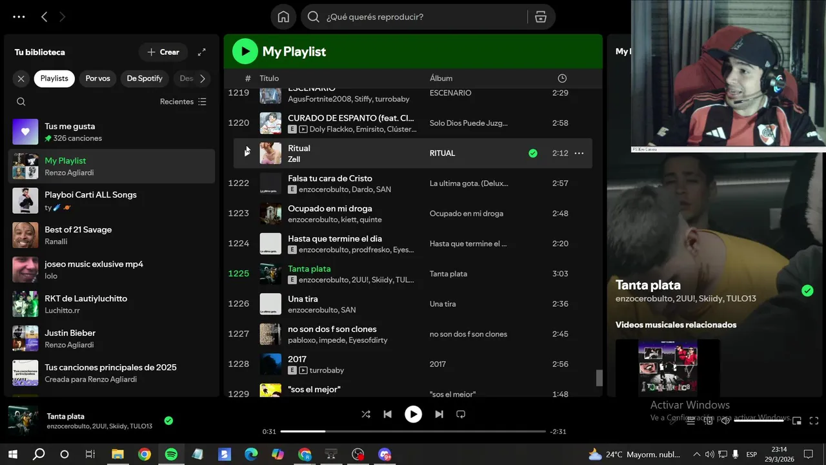
Task: Toggle saved checkmark on the Ritual row
Action: [x=533, y=153]
